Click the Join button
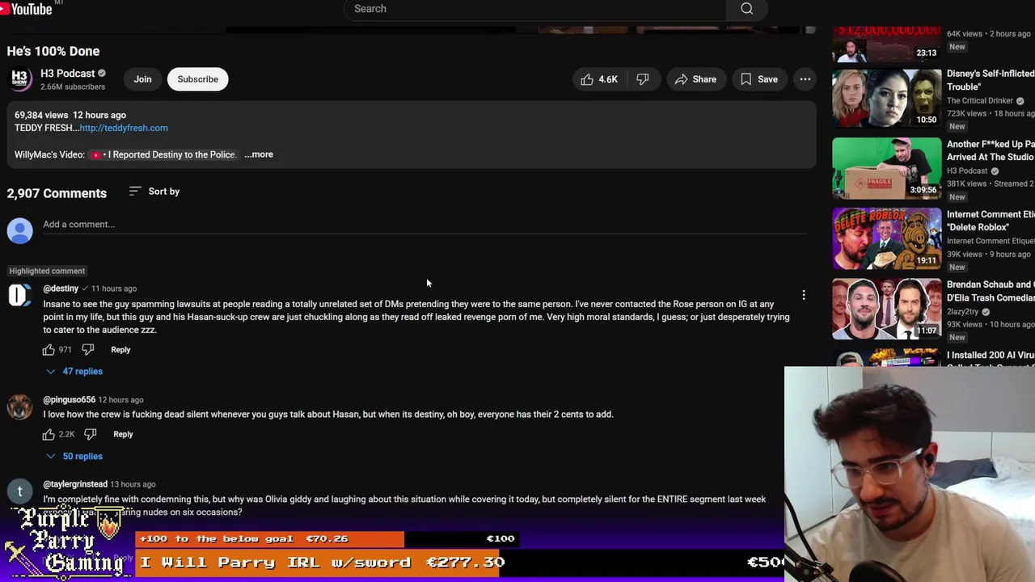The width and height of the screenshot is (1035, 582). [x=142, y=79]
